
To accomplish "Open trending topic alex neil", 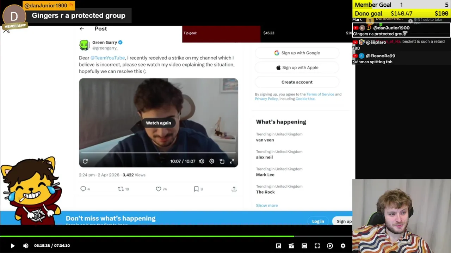I will coord(264,157).
